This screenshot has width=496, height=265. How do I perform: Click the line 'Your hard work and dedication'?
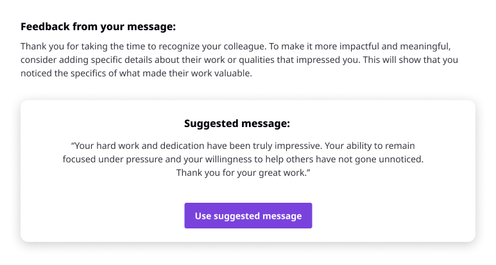point(243,146)
